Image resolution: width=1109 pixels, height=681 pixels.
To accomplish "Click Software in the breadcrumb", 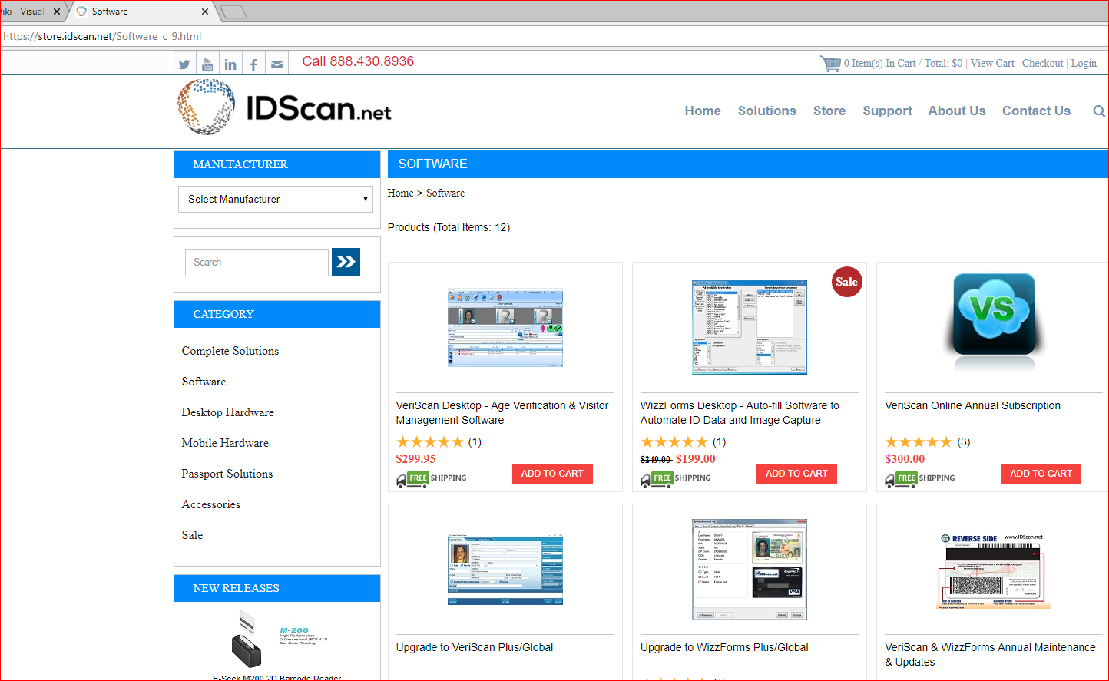I will tap(445, 193).
